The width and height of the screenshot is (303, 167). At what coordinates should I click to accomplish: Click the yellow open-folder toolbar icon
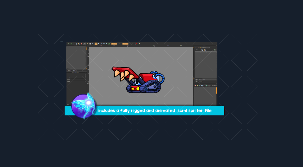pos(88,44)
